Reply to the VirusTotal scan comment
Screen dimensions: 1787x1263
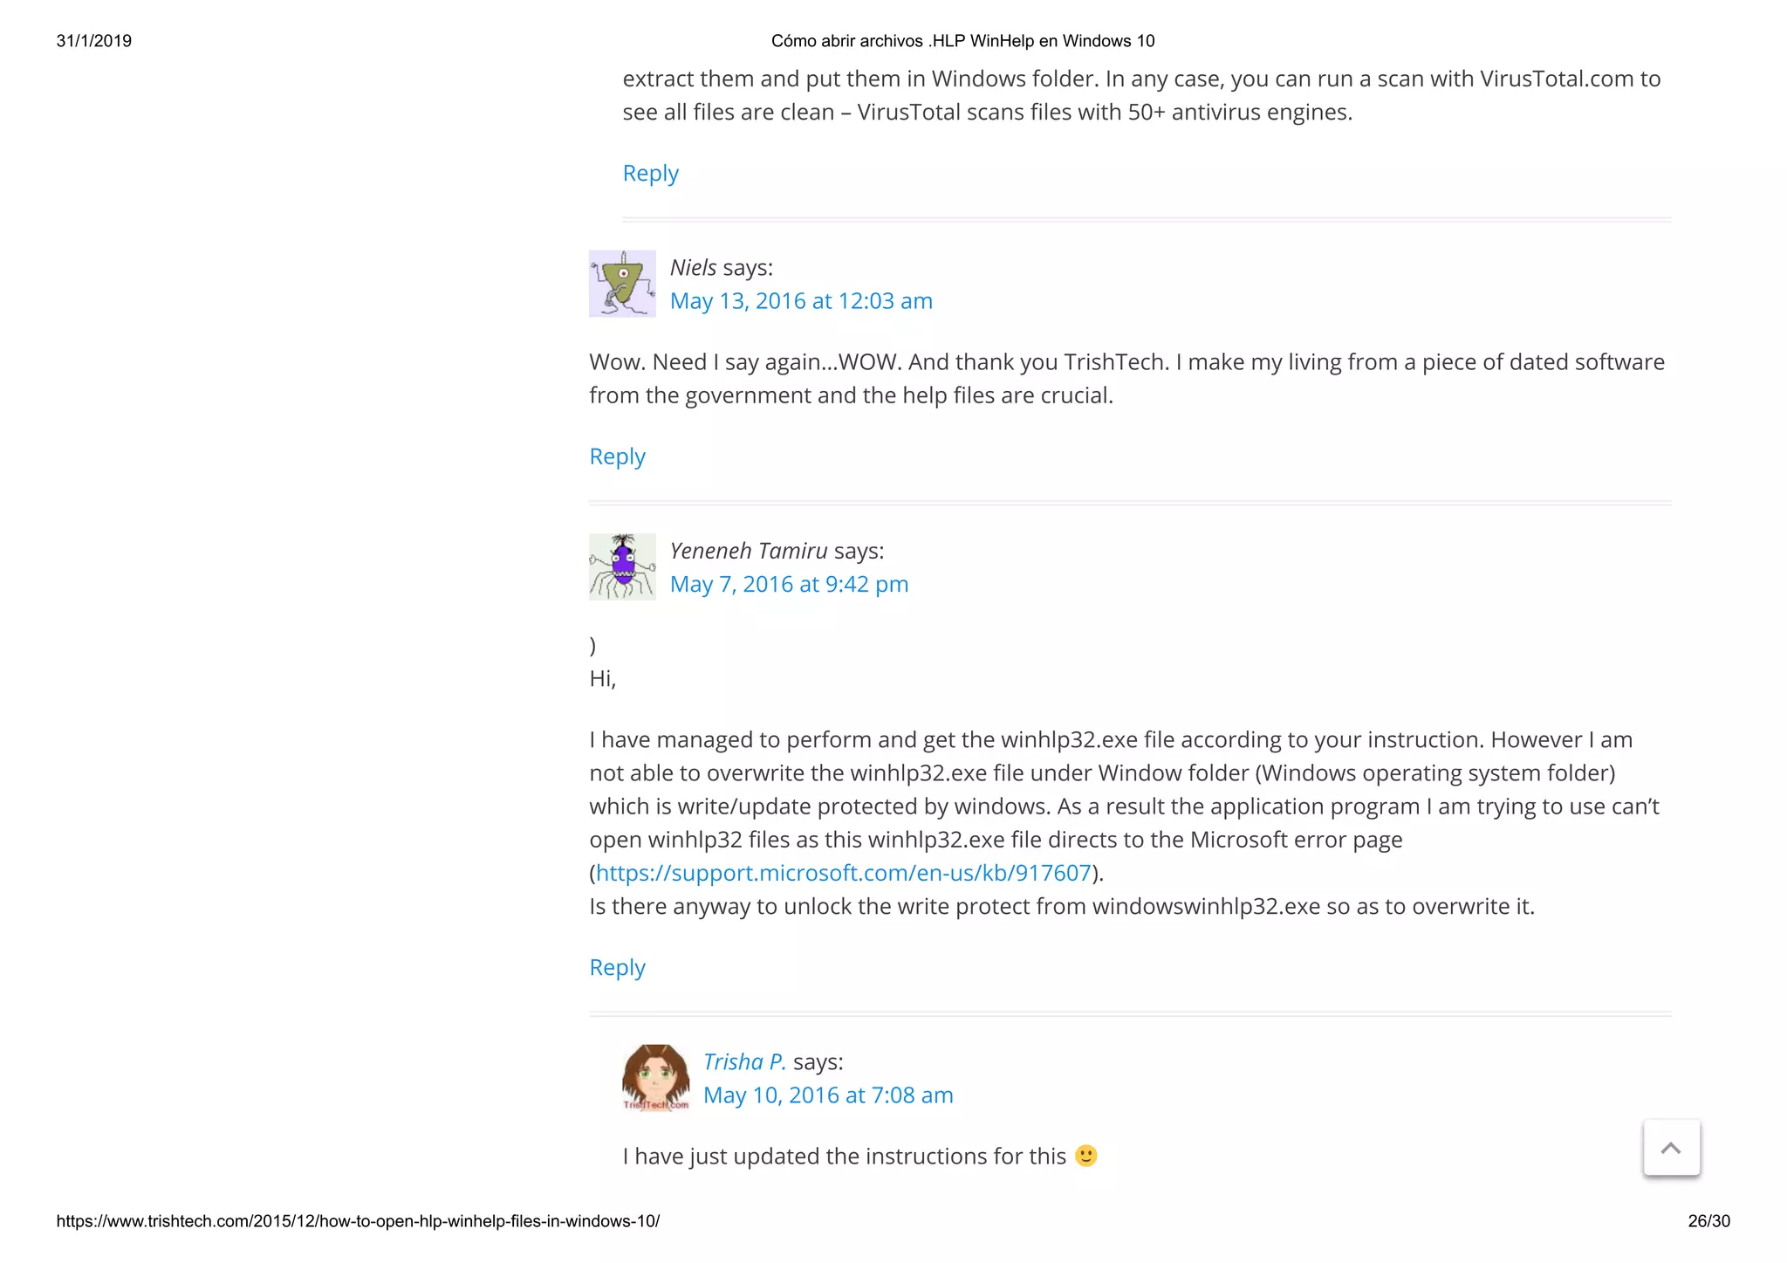pyautogui.click(x=650, y=173)
